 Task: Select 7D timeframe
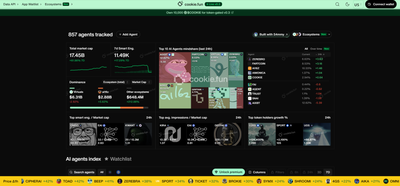coord(328,172)
